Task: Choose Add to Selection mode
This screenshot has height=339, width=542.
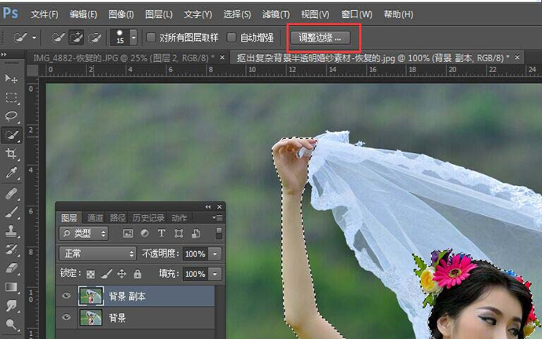Action: 76,38
